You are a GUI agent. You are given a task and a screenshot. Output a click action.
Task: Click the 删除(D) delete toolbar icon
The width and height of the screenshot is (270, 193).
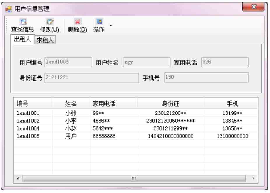[77, 22]
